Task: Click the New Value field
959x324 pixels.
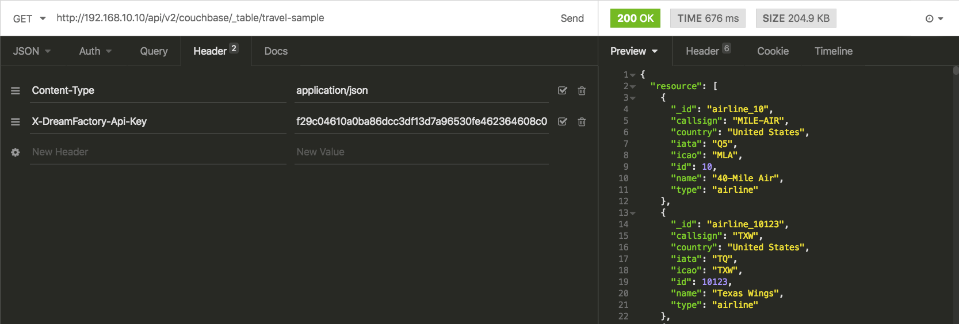Action: pyautogui.click(x=422, y=152)
